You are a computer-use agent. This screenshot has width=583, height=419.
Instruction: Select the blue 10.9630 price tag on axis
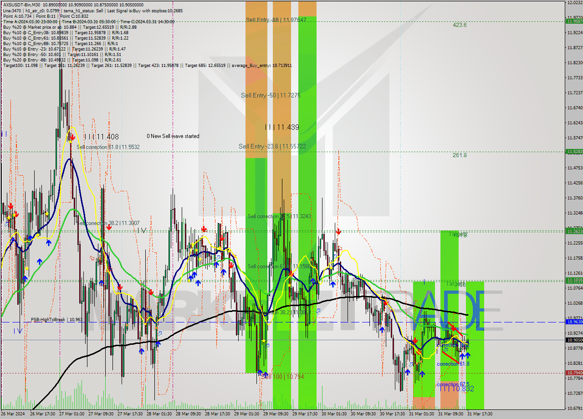click(x=573, y=322)
